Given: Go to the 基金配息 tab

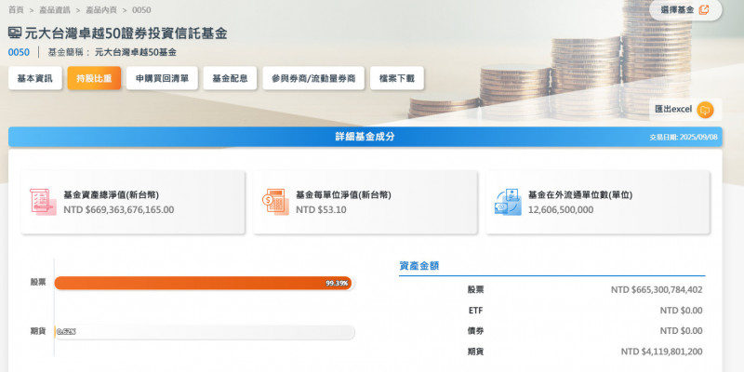Looking at the screenshot, I should pos(230,79).
